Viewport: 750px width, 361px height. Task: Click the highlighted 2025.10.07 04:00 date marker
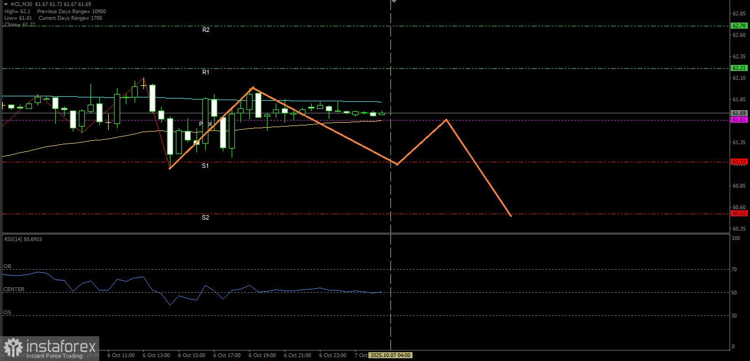pos(390,355)
